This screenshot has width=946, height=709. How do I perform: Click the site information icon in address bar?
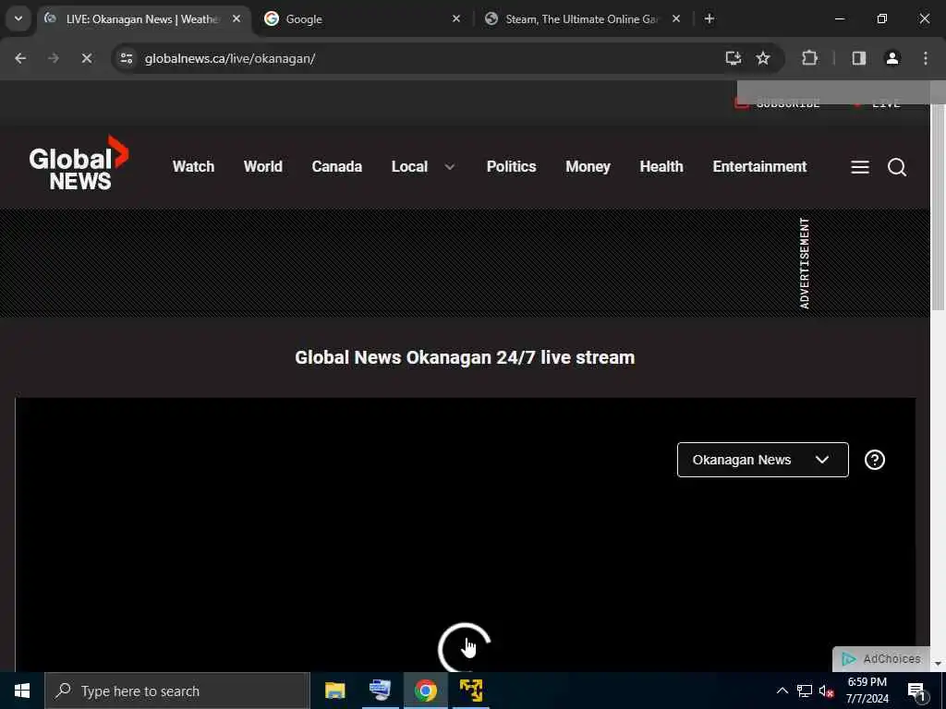[126, 58]
